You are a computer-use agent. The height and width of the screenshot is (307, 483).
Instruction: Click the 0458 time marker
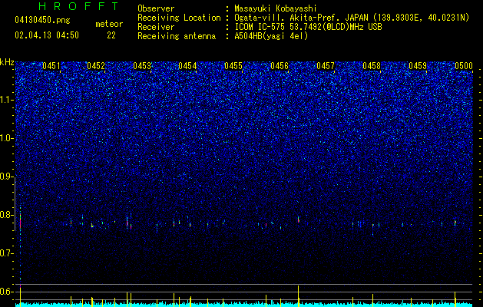pos(372,66)
